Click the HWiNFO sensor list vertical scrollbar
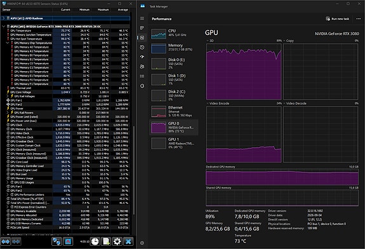This screenshot has width=365, height=249. 133,170
